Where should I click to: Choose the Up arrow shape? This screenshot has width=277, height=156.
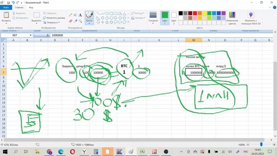tap(124, 18)
